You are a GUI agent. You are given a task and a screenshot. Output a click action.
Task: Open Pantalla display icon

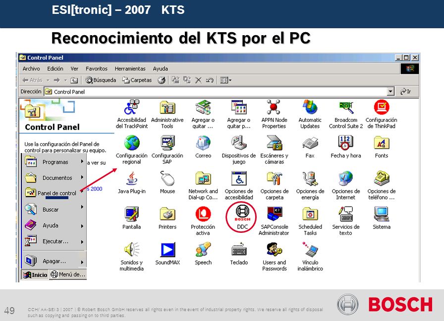[x=132, y=214]
